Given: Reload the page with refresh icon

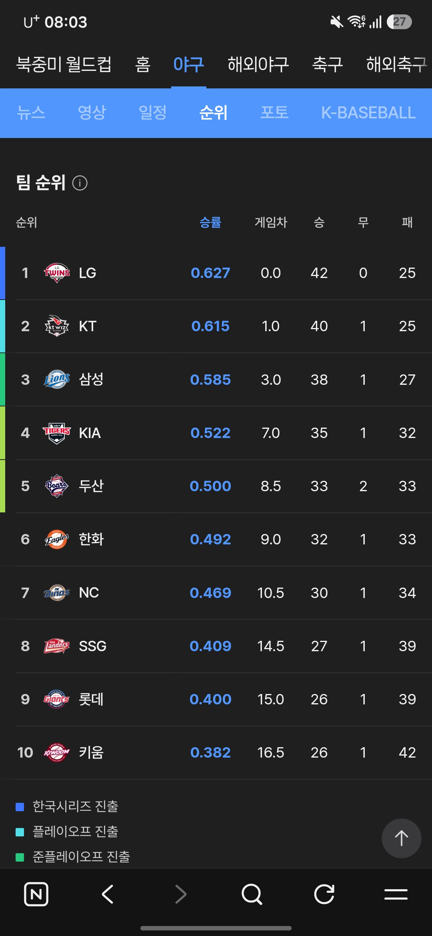Looking at the screenshot, I should coord(324,894).
